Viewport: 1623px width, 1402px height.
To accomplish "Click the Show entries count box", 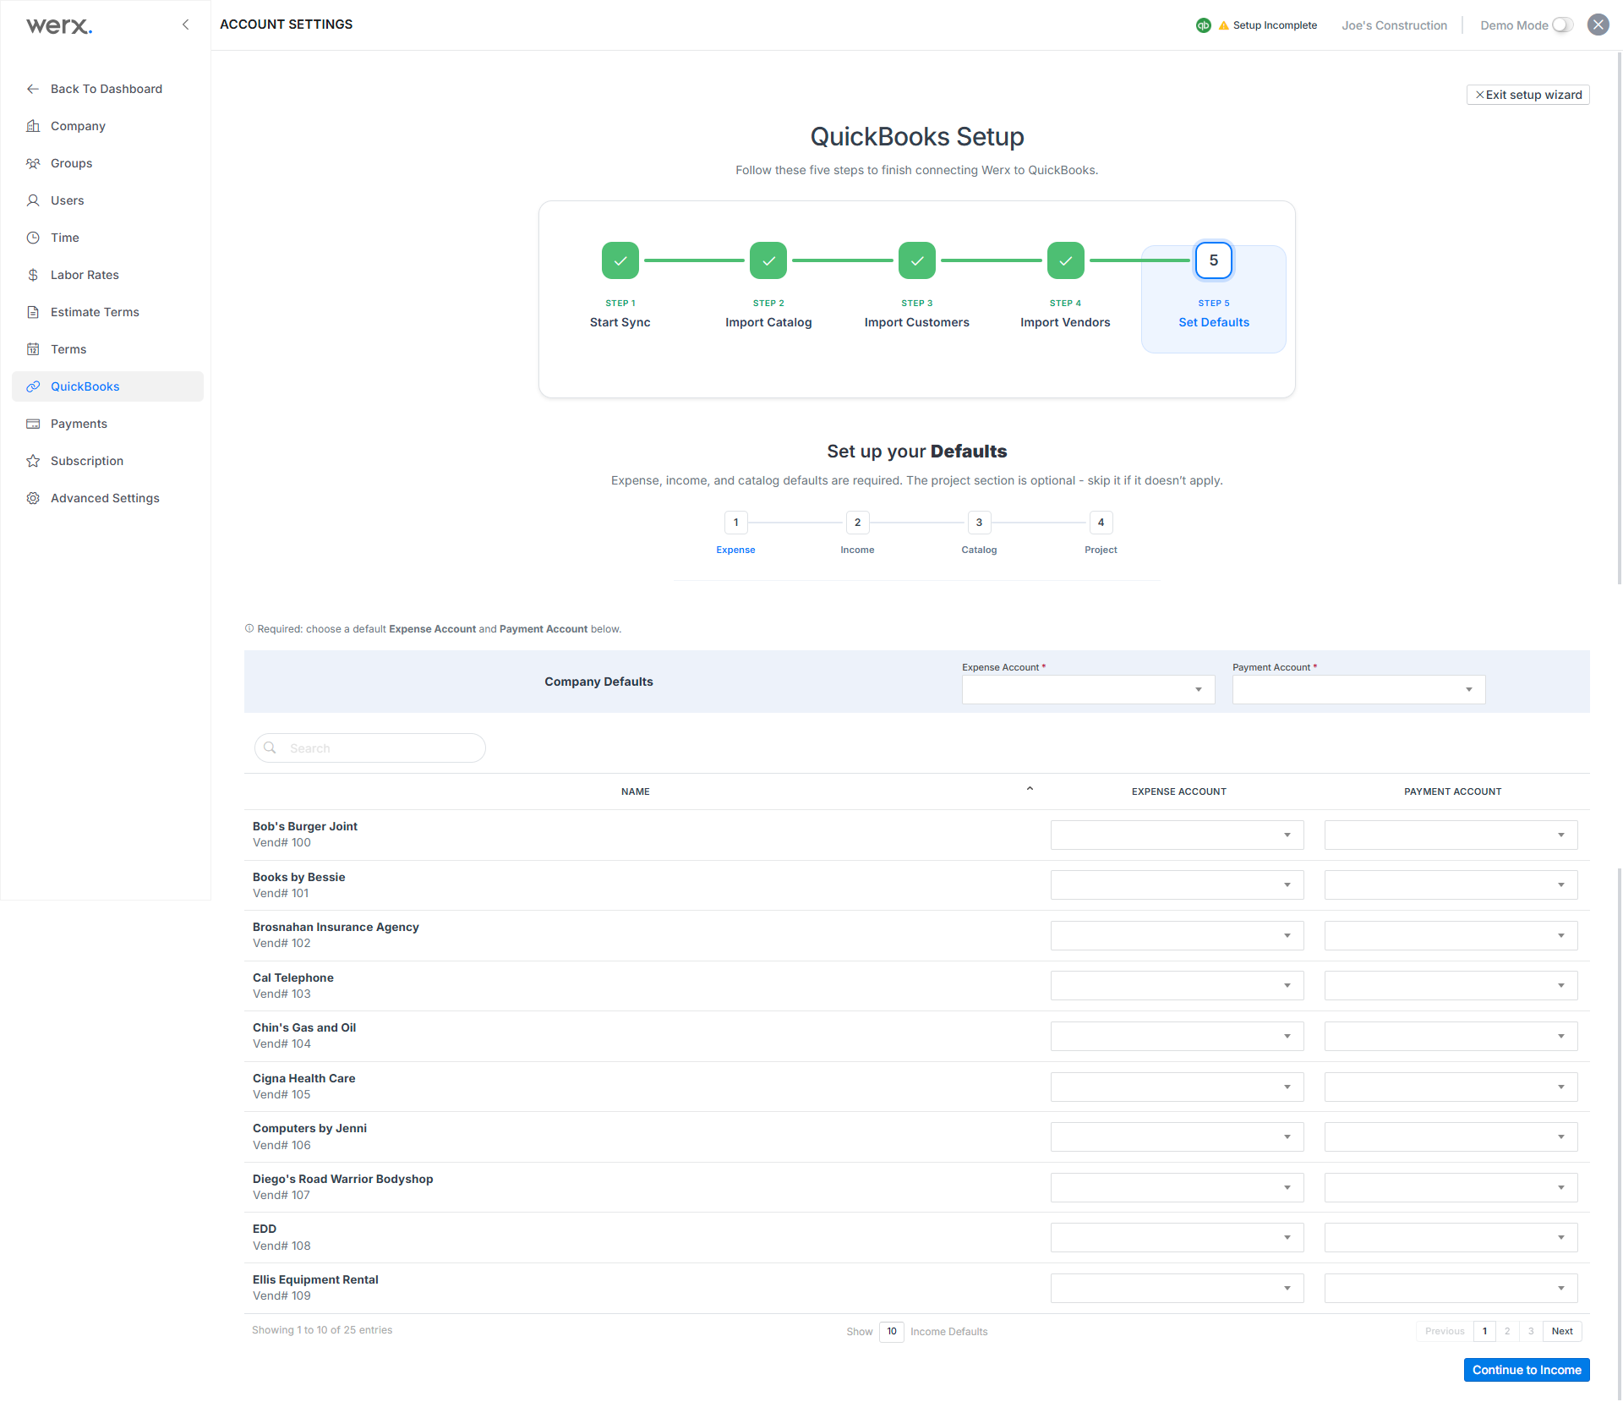I will point(892,1332).
